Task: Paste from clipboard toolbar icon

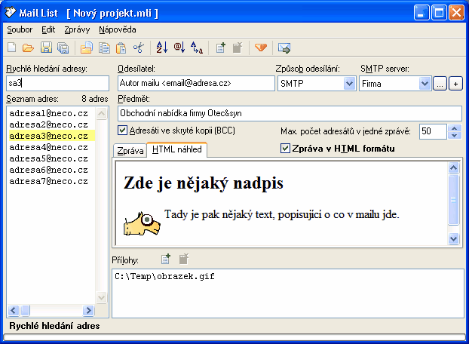Action: tap(121, 48)
